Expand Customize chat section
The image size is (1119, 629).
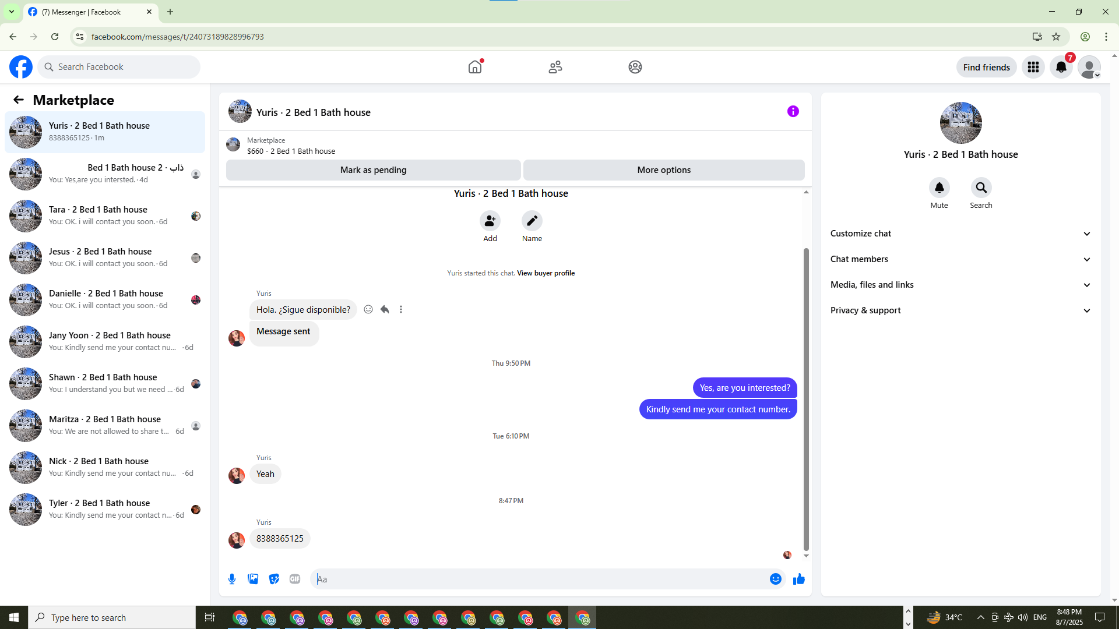961,234
